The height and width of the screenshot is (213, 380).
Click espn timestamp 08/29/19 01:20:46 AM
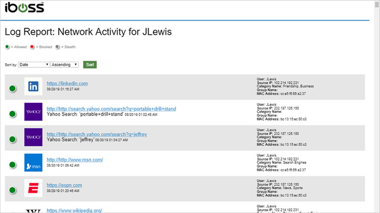pyautogui.click(x=63, y=191)
